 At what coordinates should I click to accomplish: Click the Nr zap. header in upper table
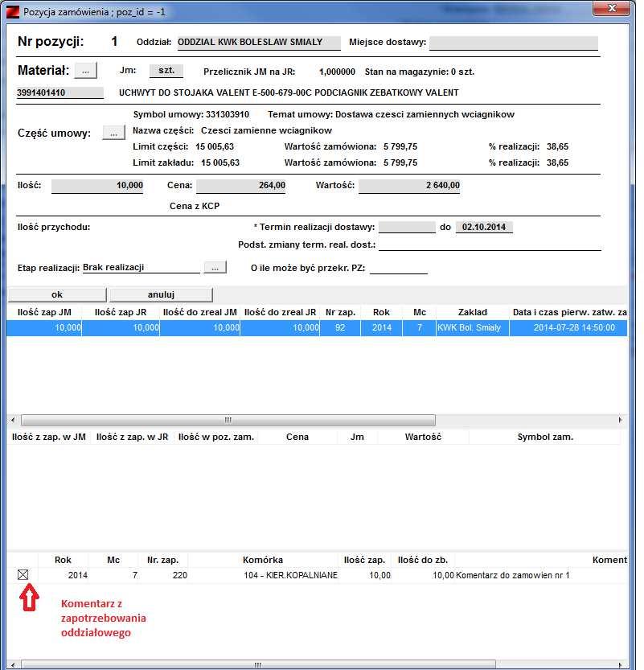click(340, 312)
